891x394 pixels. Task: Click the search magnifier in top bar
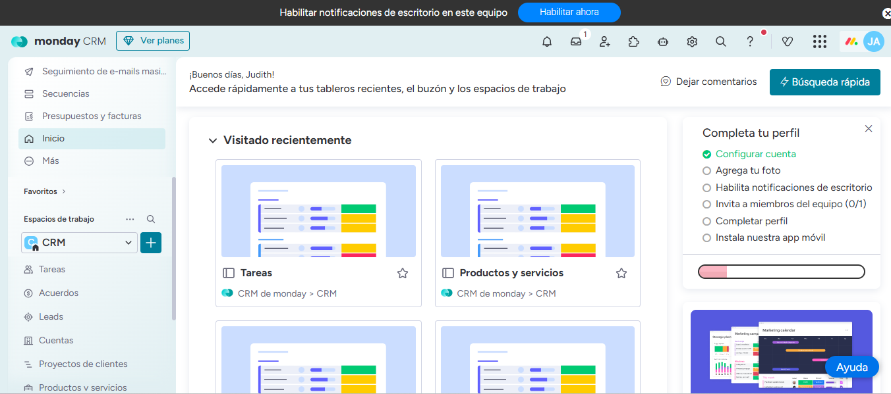[x=721, y=41]
